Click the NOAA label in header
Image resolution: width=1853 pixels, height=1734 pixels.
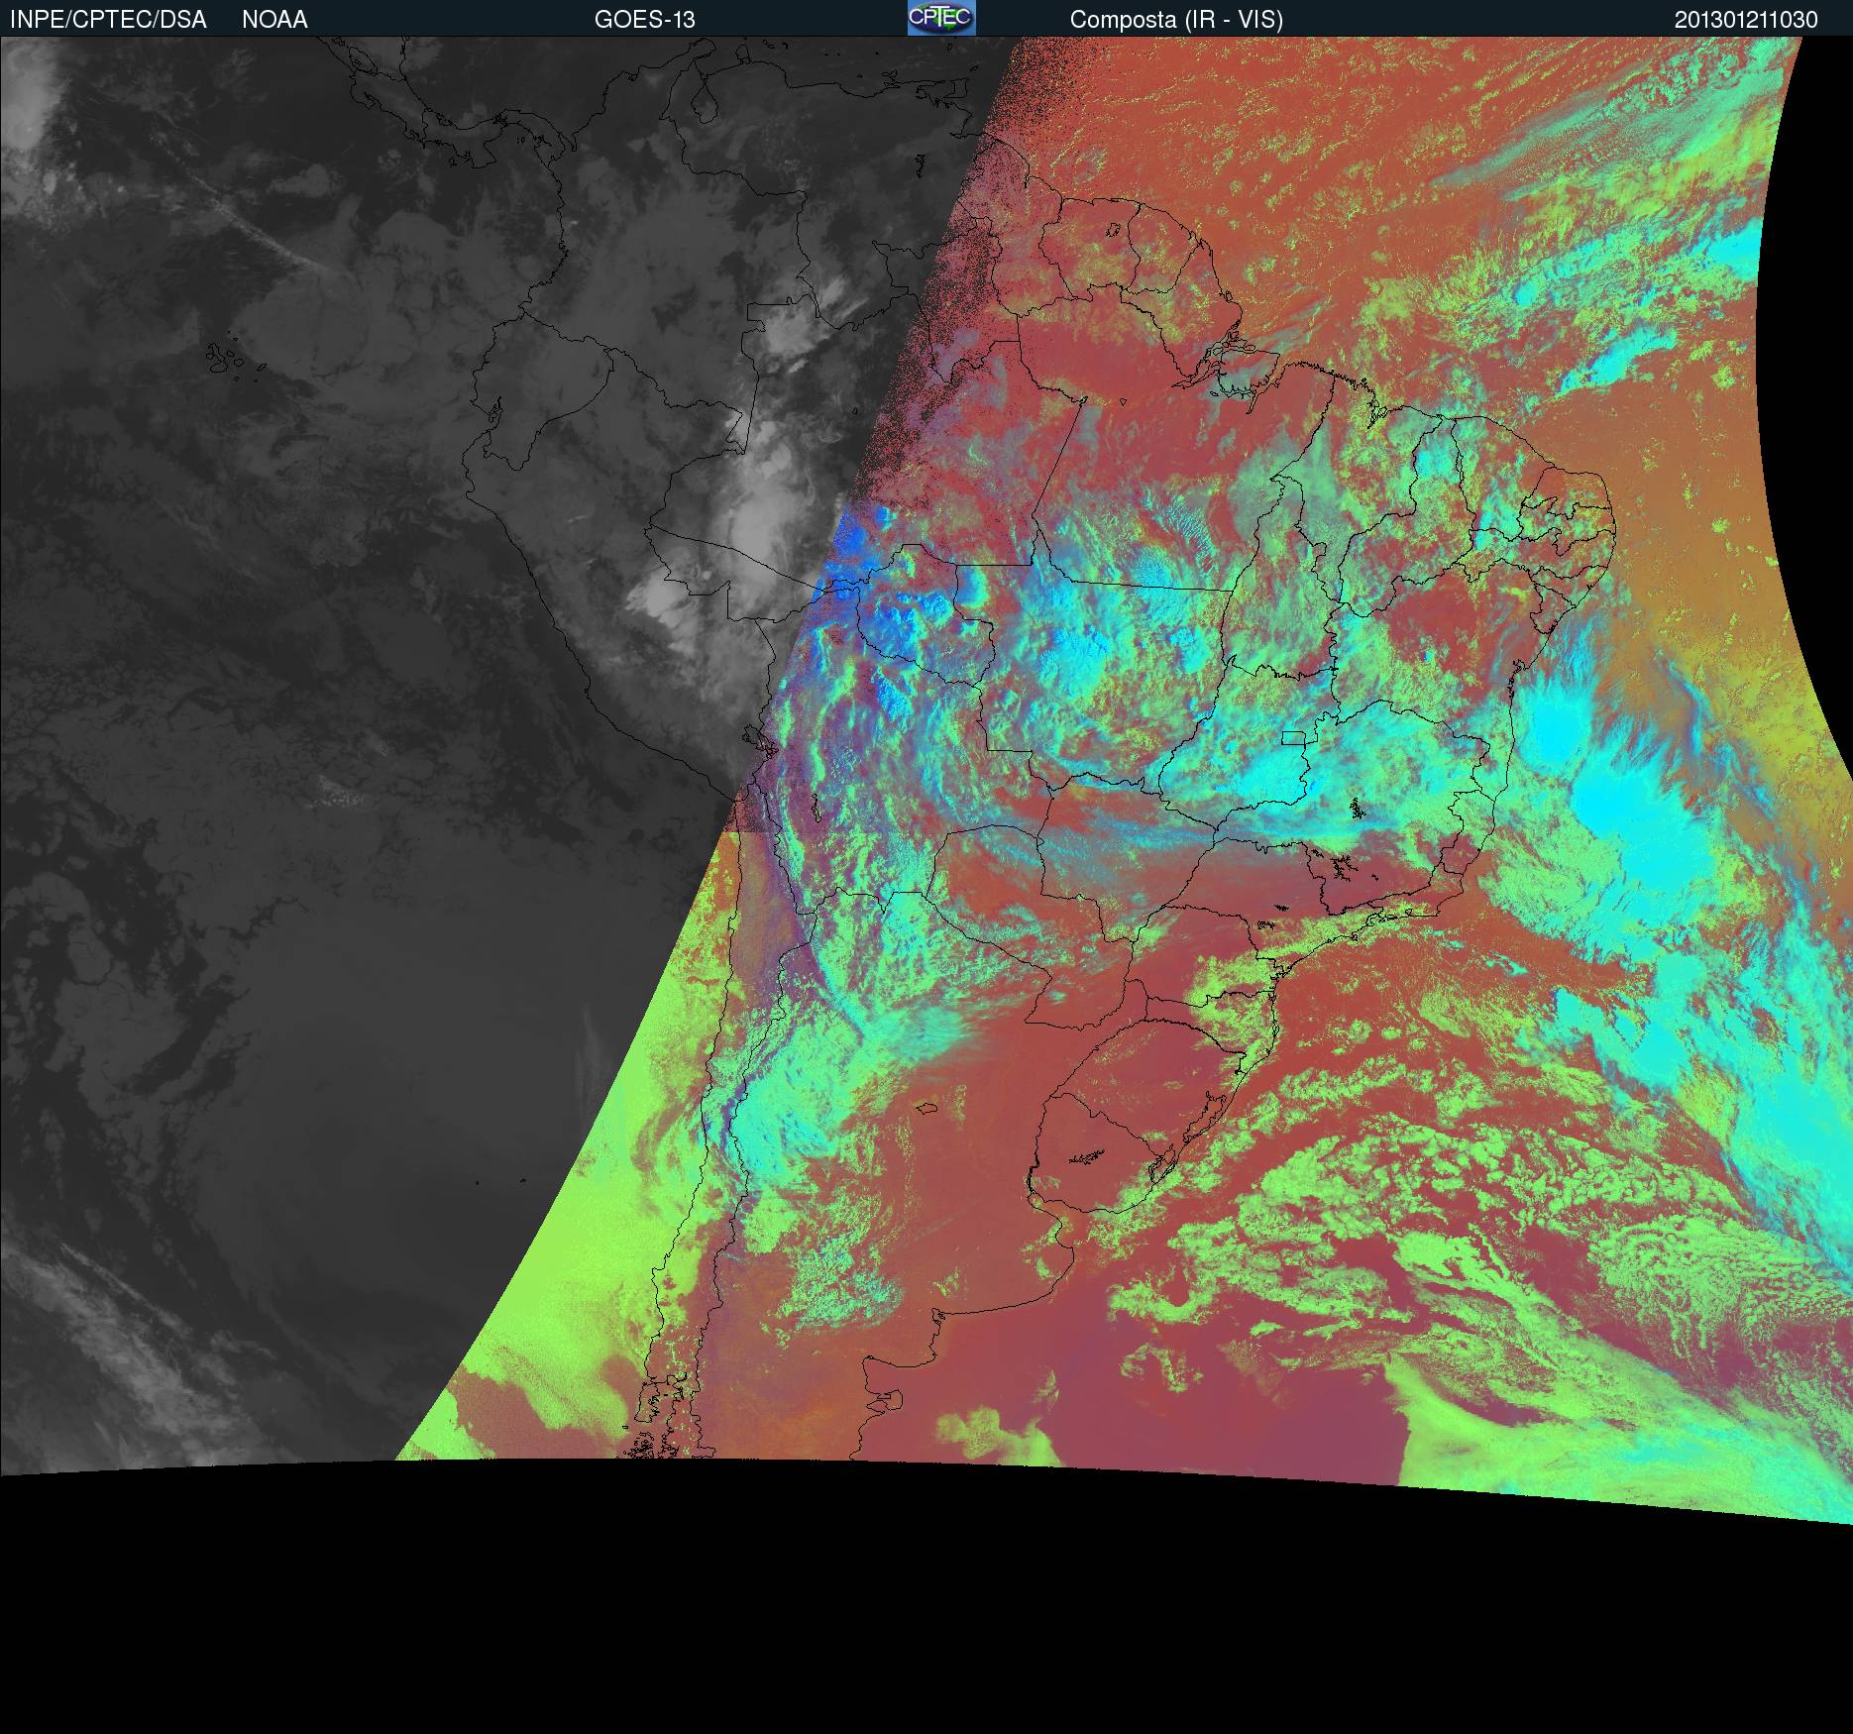(274, 20)
